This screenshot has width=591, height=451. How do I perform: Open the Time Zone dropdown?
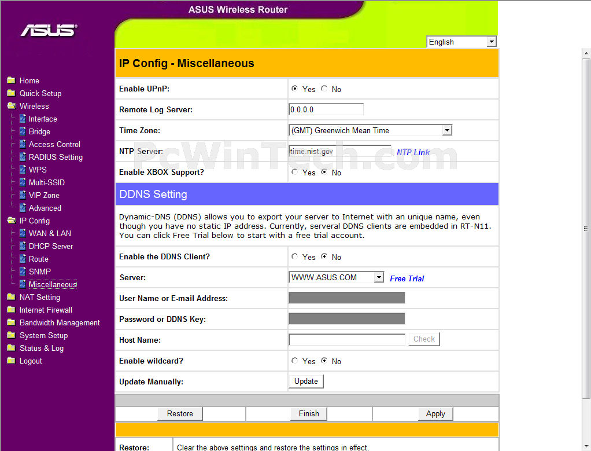point(370,130)
